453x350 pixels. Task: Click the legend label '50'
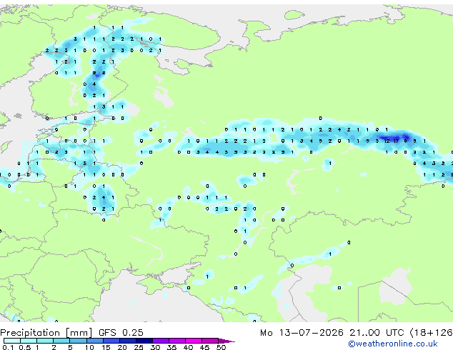[221, 347]
